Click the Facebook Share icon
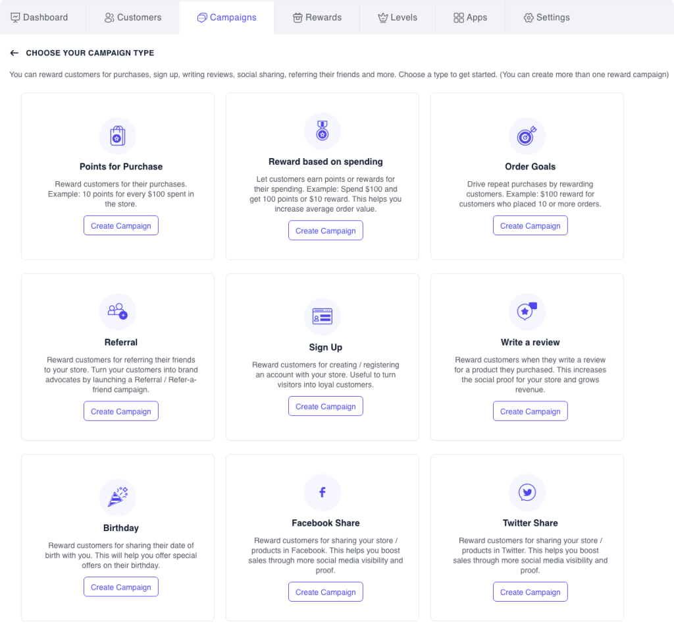Image resolution: width=674 pixels, height=628 pixels. (x=323, y=492)
